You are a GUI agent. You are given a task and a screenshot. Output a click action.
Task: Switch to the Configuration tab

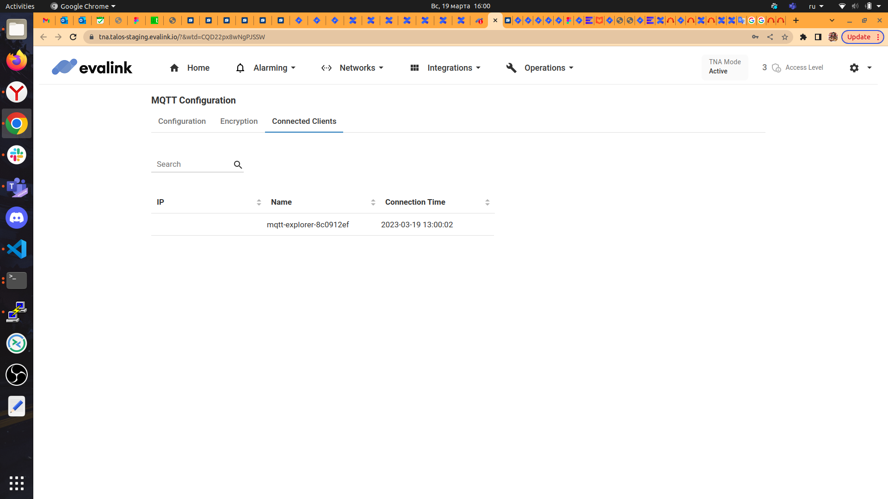[x=182, y=121]
